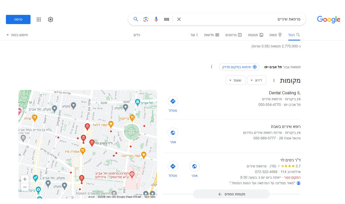Zoom in on the map

25,179
